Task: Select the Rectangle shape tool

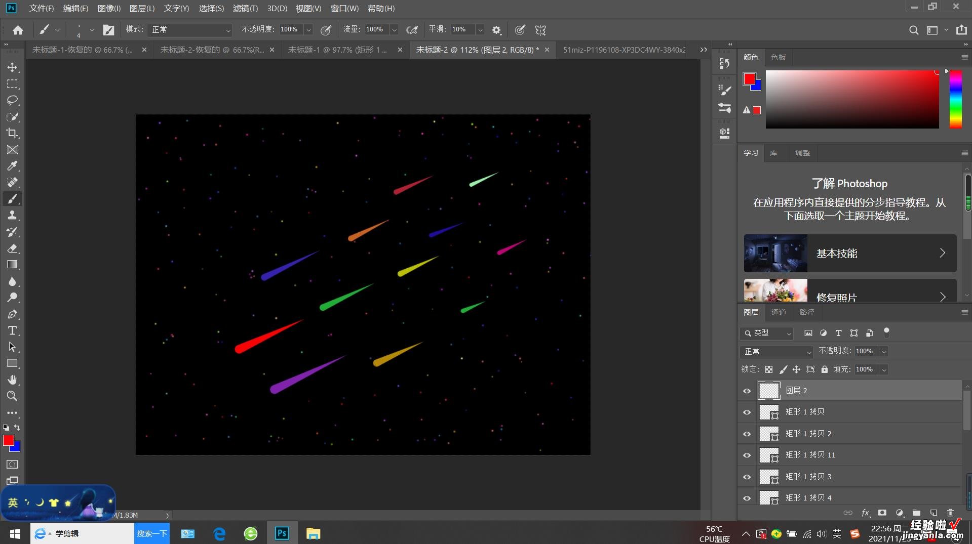Action: tap(12, 363)
